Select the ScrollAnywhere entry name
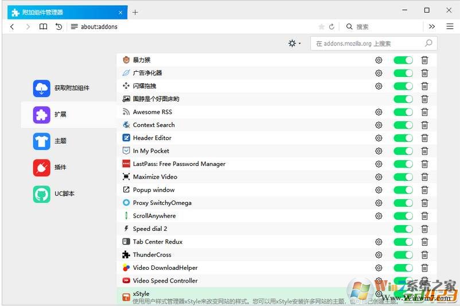This screenshot has height=306, width=460. 154,216
